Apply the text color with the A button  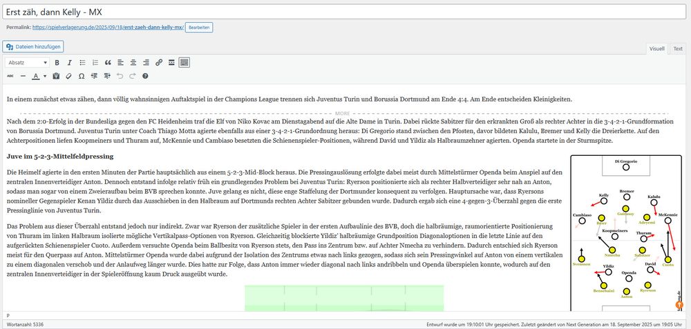click(36, 76)
